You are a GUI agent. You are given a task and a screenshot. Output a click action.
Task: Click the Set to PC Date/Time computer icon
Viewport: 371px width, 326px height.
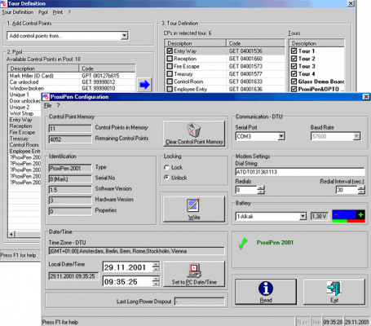[x=195, y=271]
